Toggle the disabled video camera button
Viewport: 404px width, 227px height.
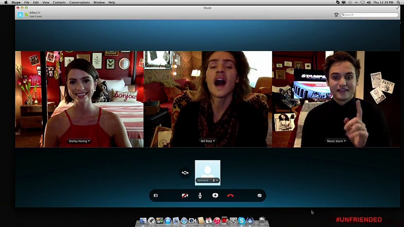tap(185, 195)
